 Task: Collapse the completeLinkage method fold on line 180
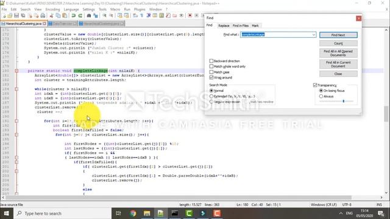[16, 71]
